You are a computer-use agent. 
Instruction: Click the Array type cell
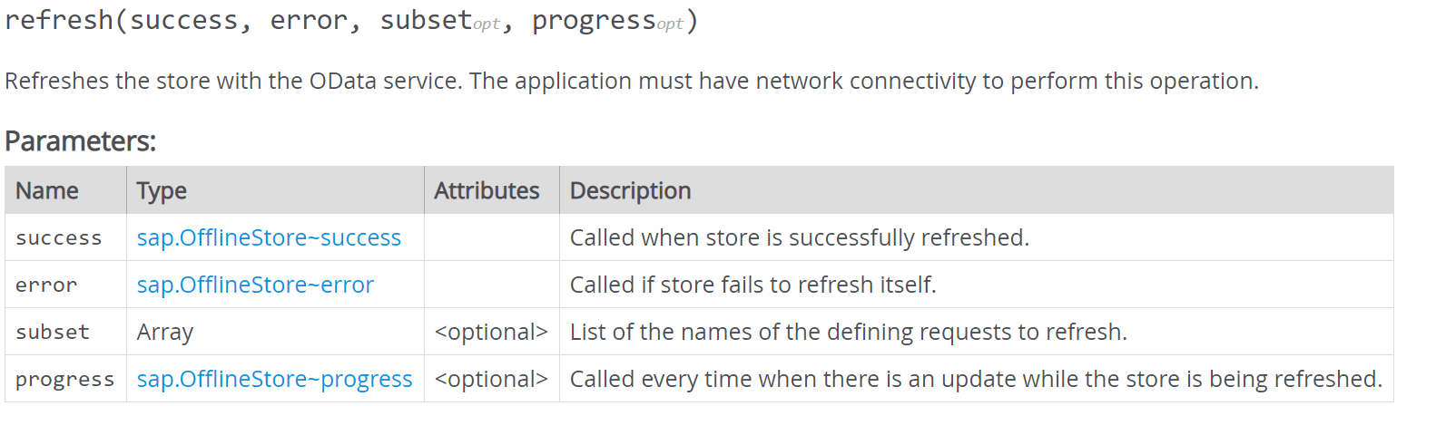tap(165, 332)
